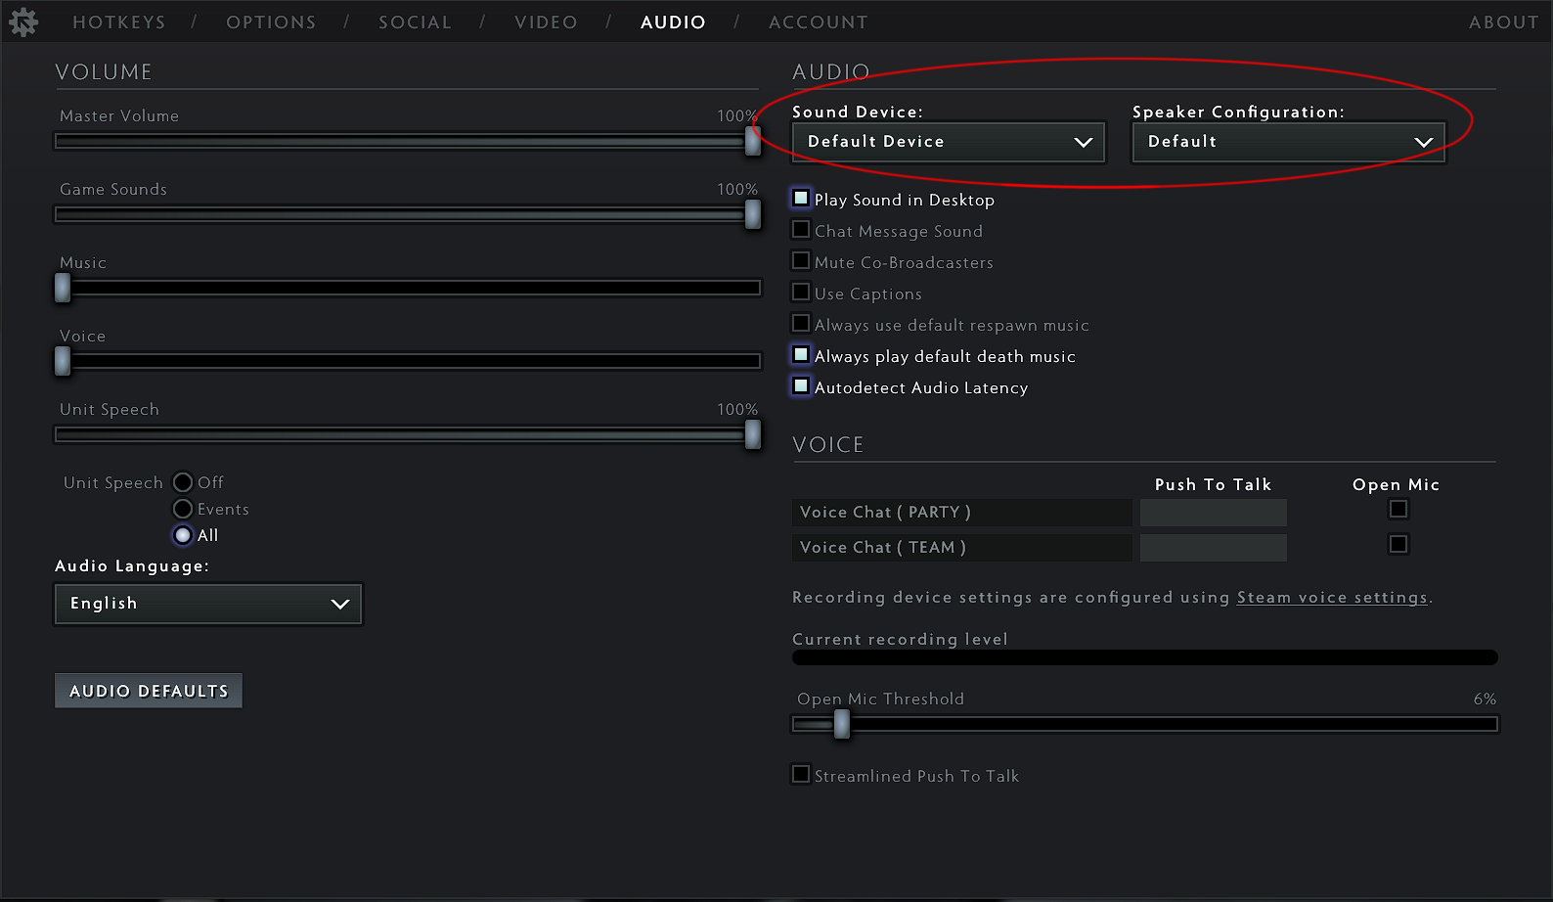Choose Unit Speech Events option

183,509
